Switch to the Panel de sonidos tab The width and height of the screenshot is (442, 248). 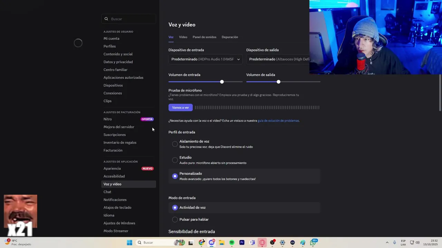[x=204, y=37]
